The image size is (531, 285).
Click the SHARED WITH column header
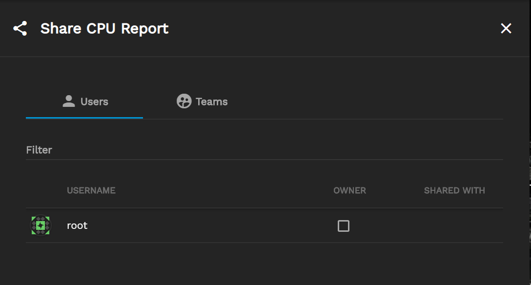click(454, 190)
